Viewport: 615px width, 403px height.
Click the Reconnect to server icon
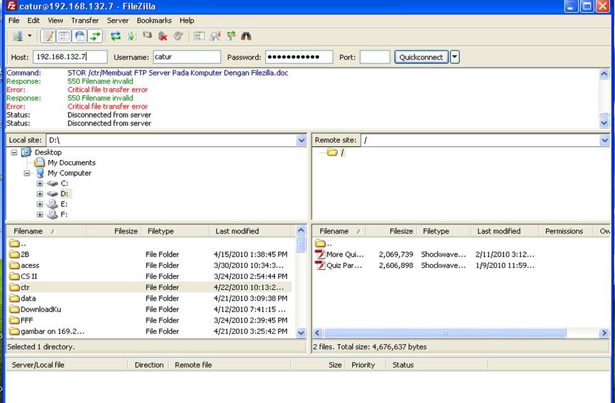click(x=179, y=36)
